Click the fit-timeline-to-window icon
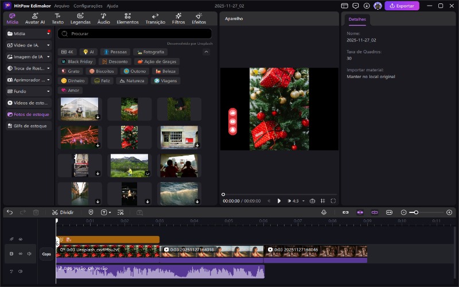The height and width of the screenshot is (287, 459). point(389,212)
